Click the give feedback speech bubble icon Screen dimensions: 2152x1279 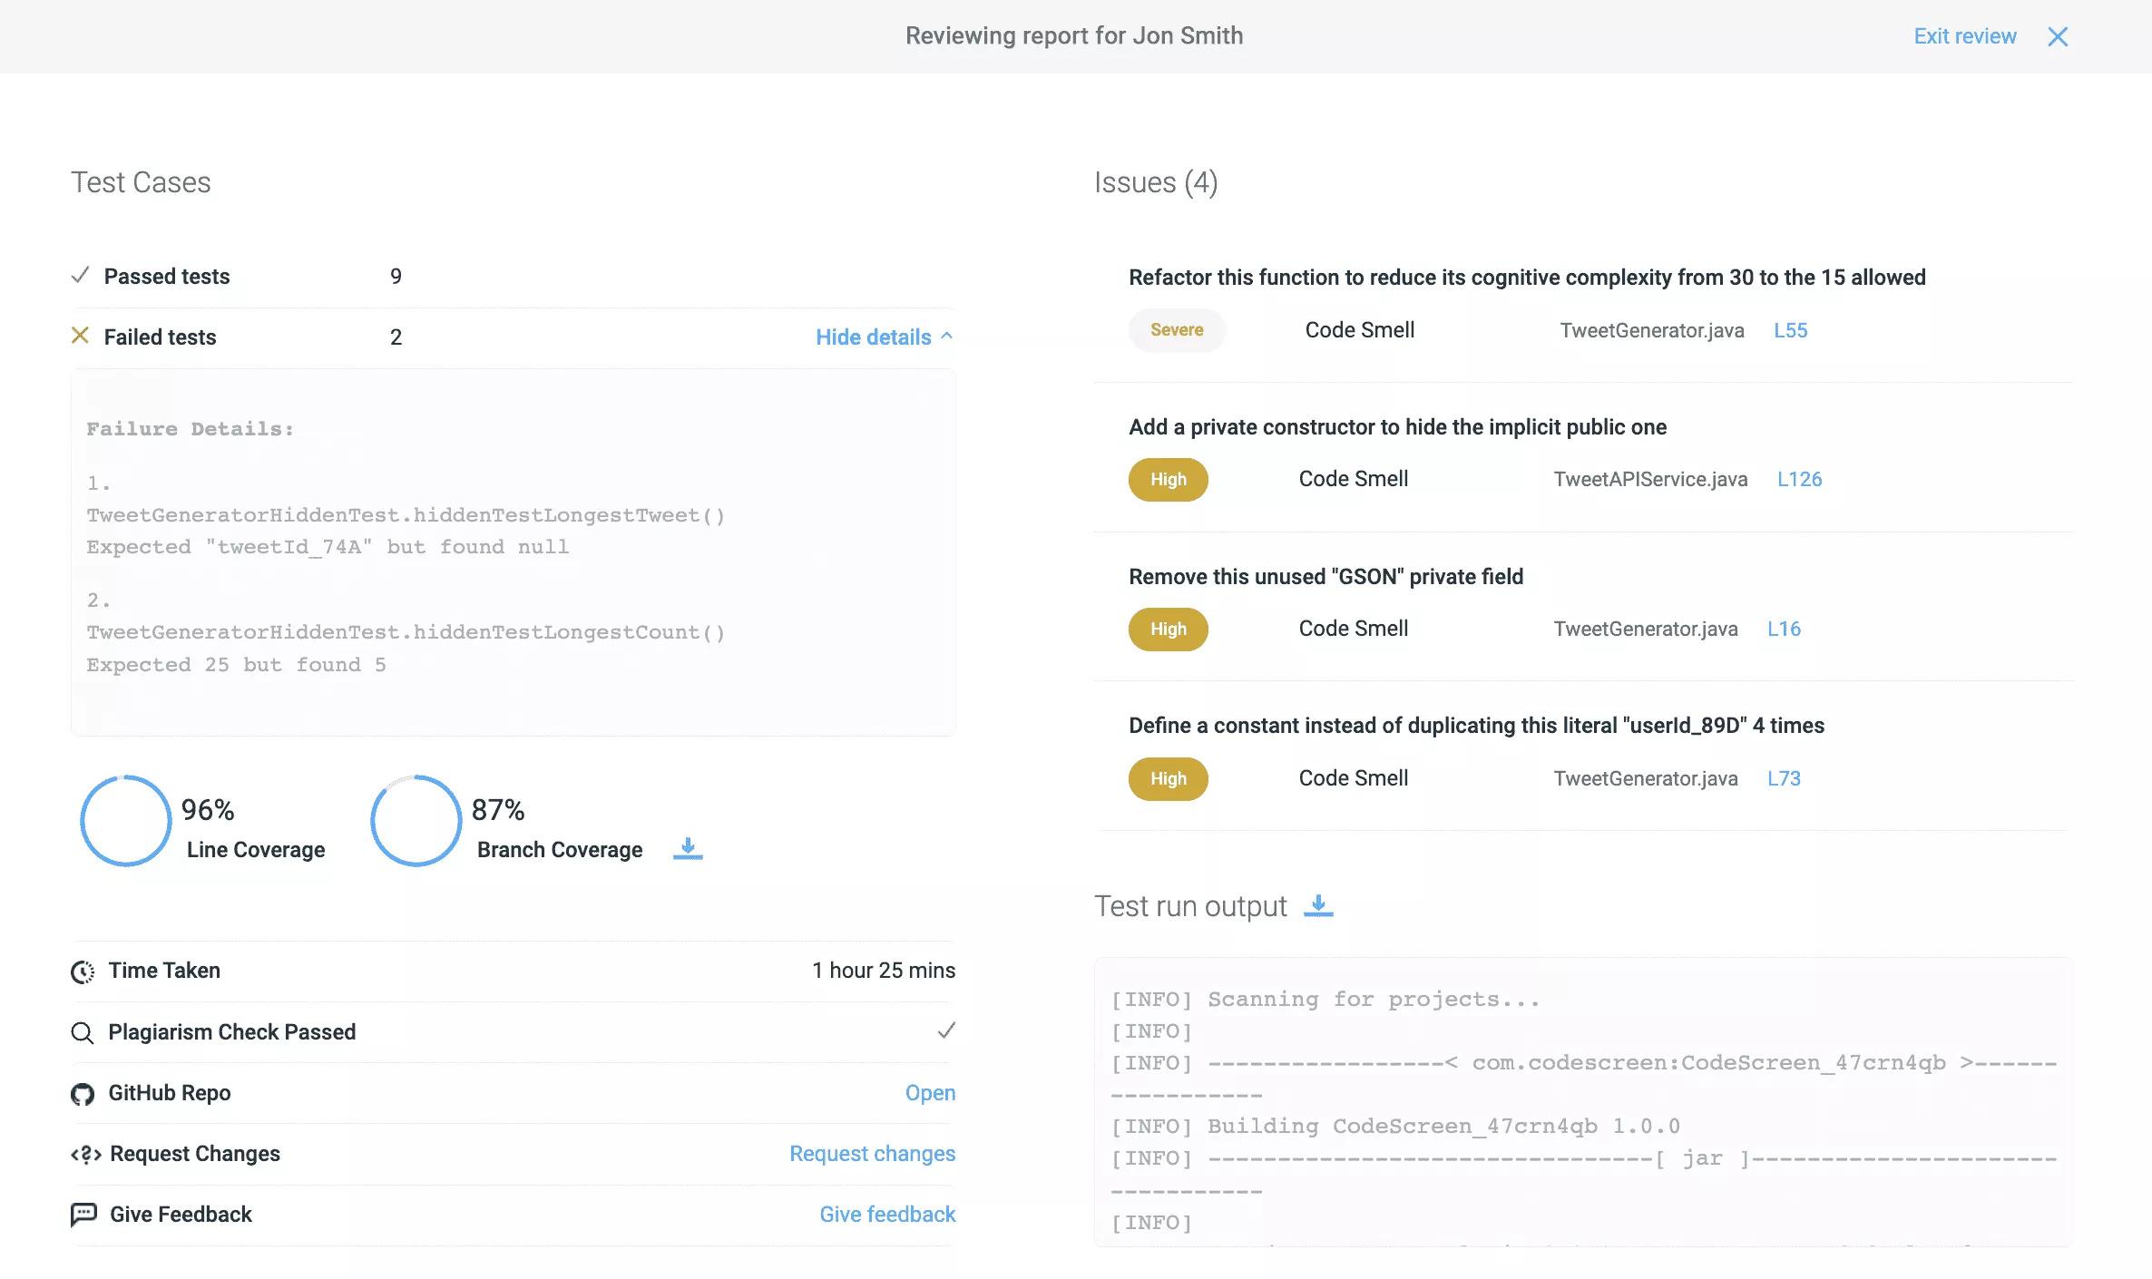83,1216
